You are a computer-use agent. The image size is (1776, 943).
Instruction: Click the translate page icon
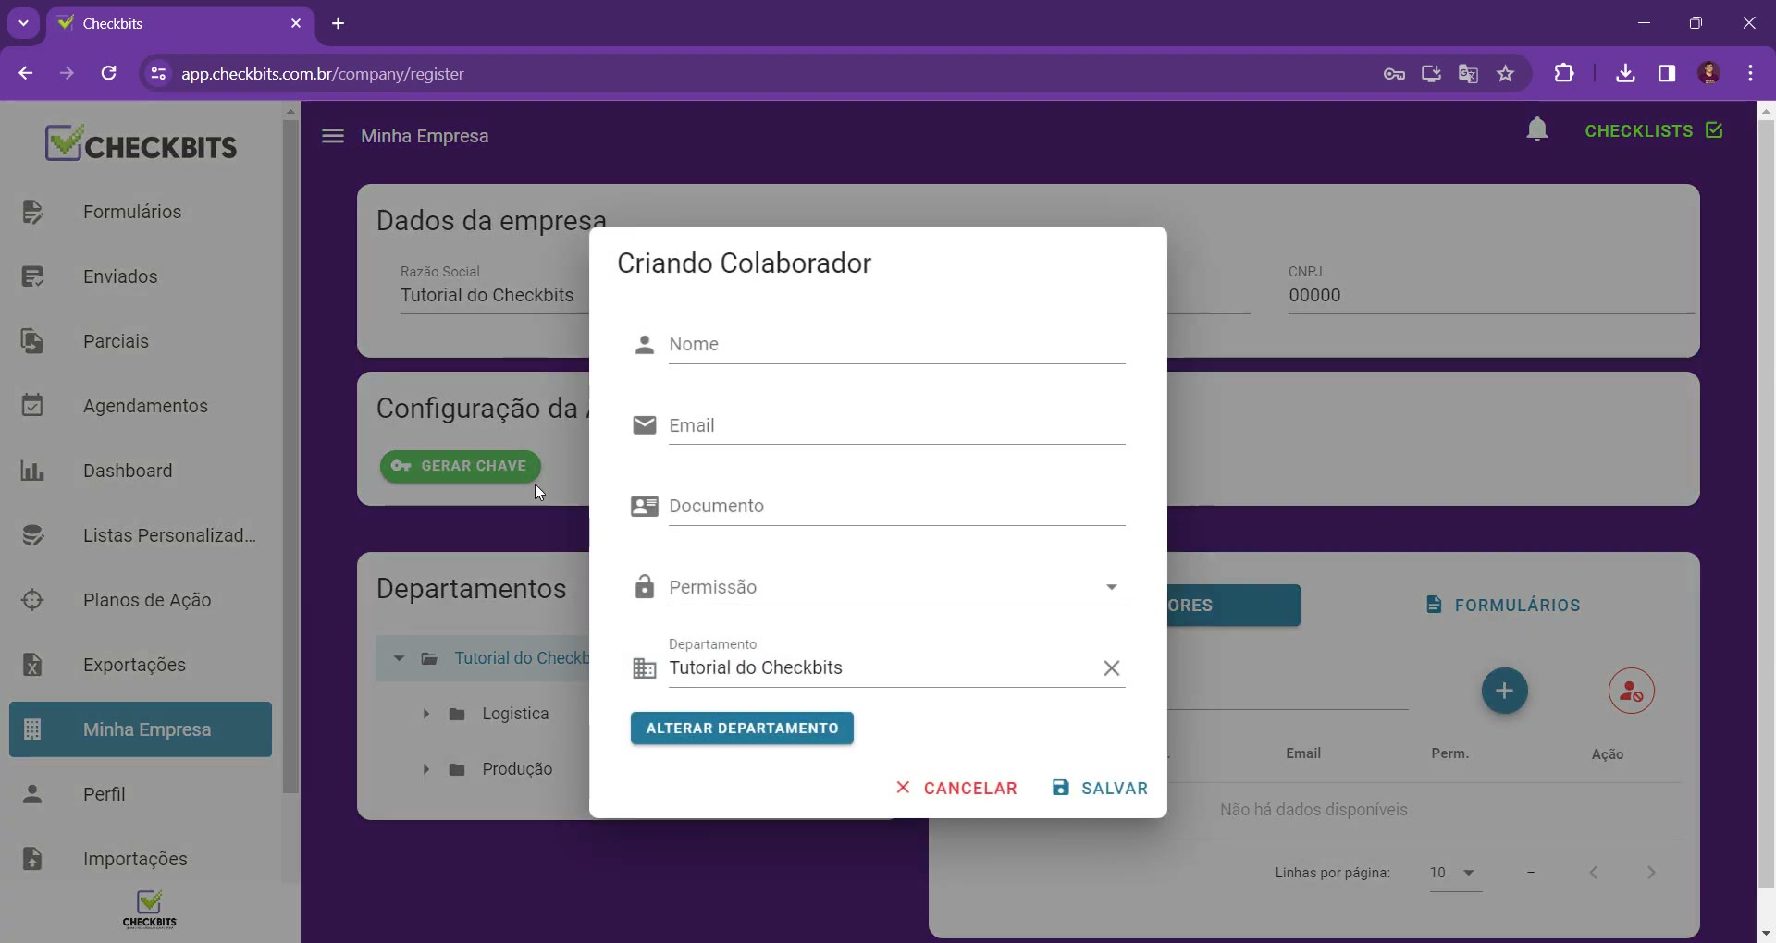click(1468, 74)
